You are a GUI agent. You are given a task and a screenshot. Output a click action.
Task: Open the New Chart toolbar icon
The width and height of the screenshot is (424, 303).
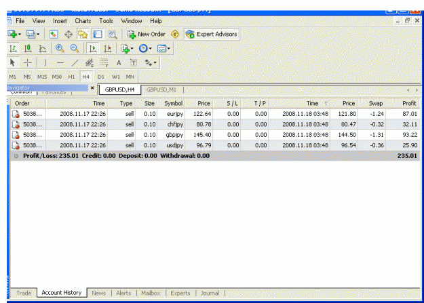[x=12, y=34]
